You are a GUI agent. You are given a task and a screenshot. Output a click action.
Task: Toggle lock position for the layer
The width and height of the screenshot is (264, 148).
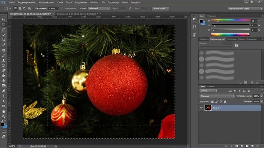[221, 102]
